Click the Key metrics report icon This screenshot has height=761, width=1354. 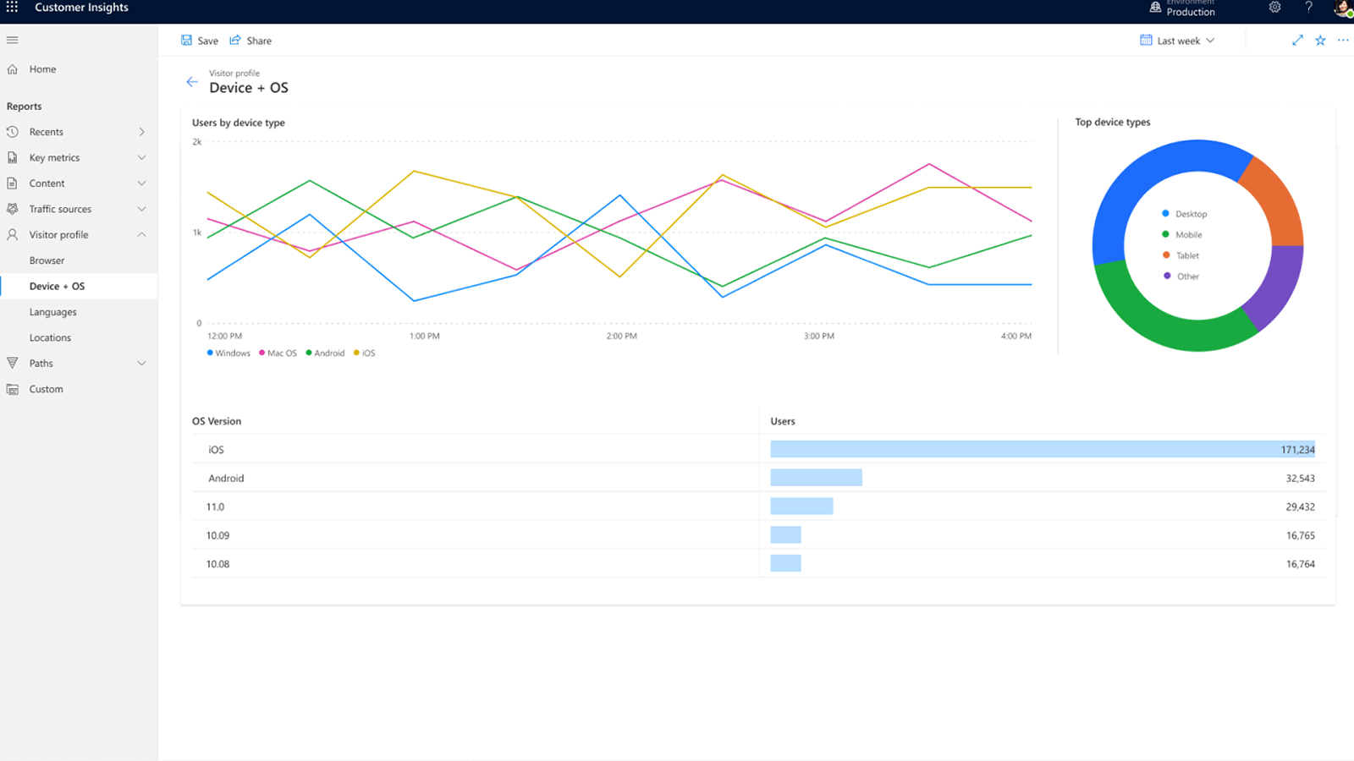pos(13,157)
